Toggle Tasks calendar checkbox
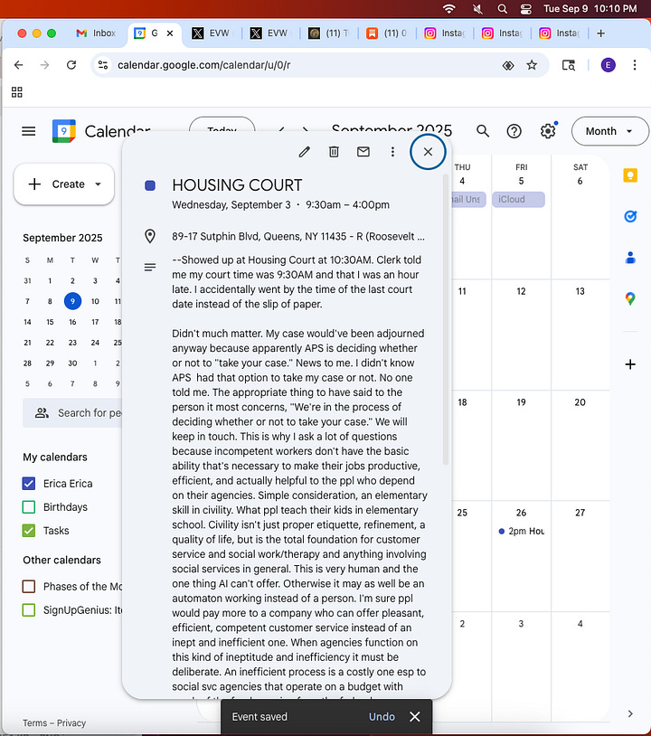 pos(29,531)
